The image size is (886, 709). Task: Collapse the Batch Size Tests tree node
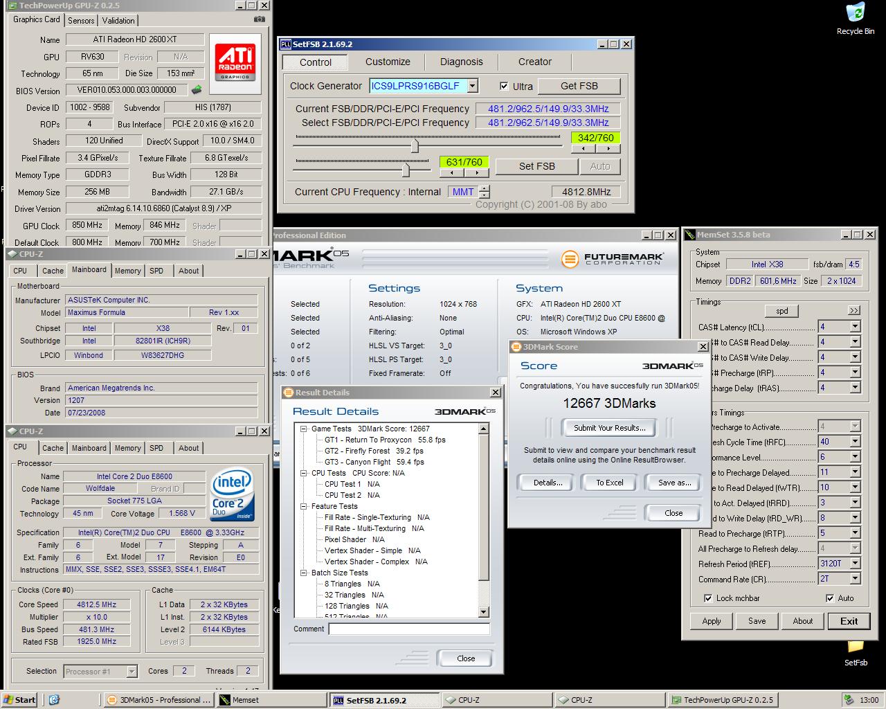pos(303,573)
